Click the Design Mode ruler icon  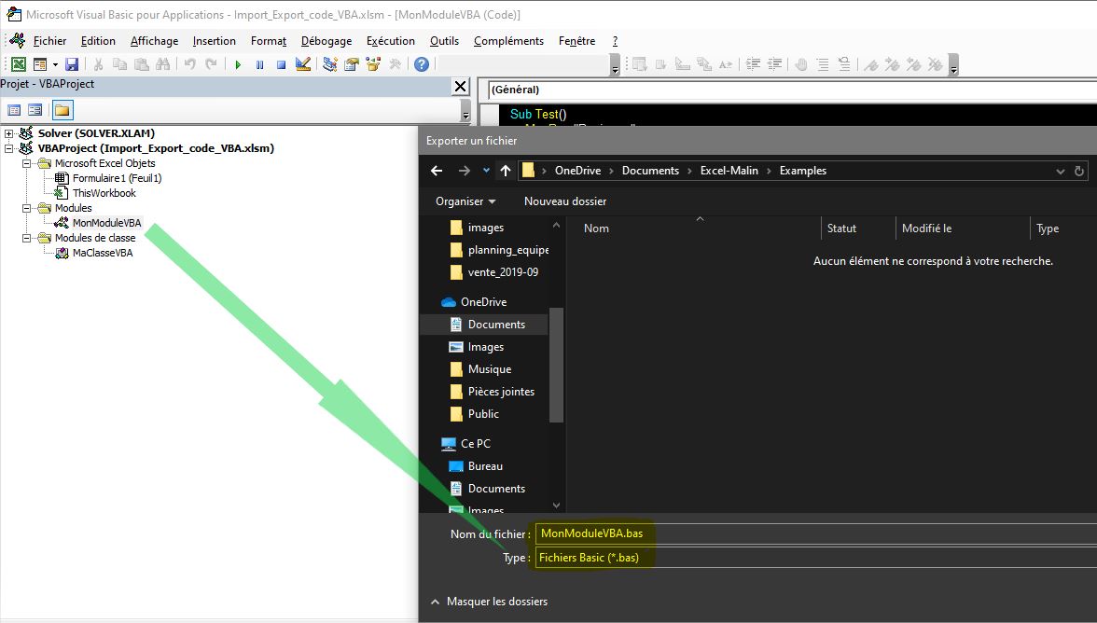(x=302, y=64)
